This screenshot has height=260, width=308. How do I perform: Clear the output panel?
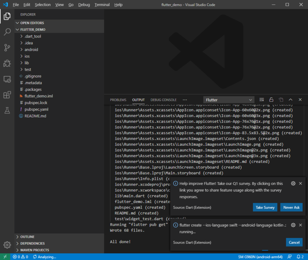(262, 100)
